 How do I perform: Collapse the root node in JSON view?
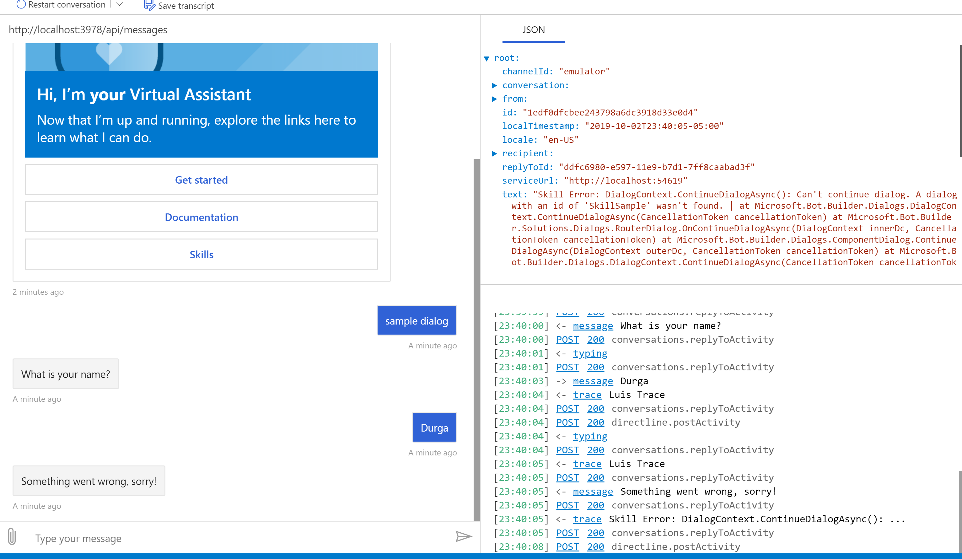click(486, 58)
